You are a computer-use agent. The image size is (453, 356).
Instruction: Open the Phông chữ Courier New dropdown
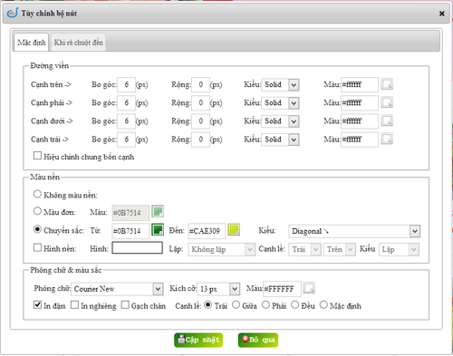(117, 289)
